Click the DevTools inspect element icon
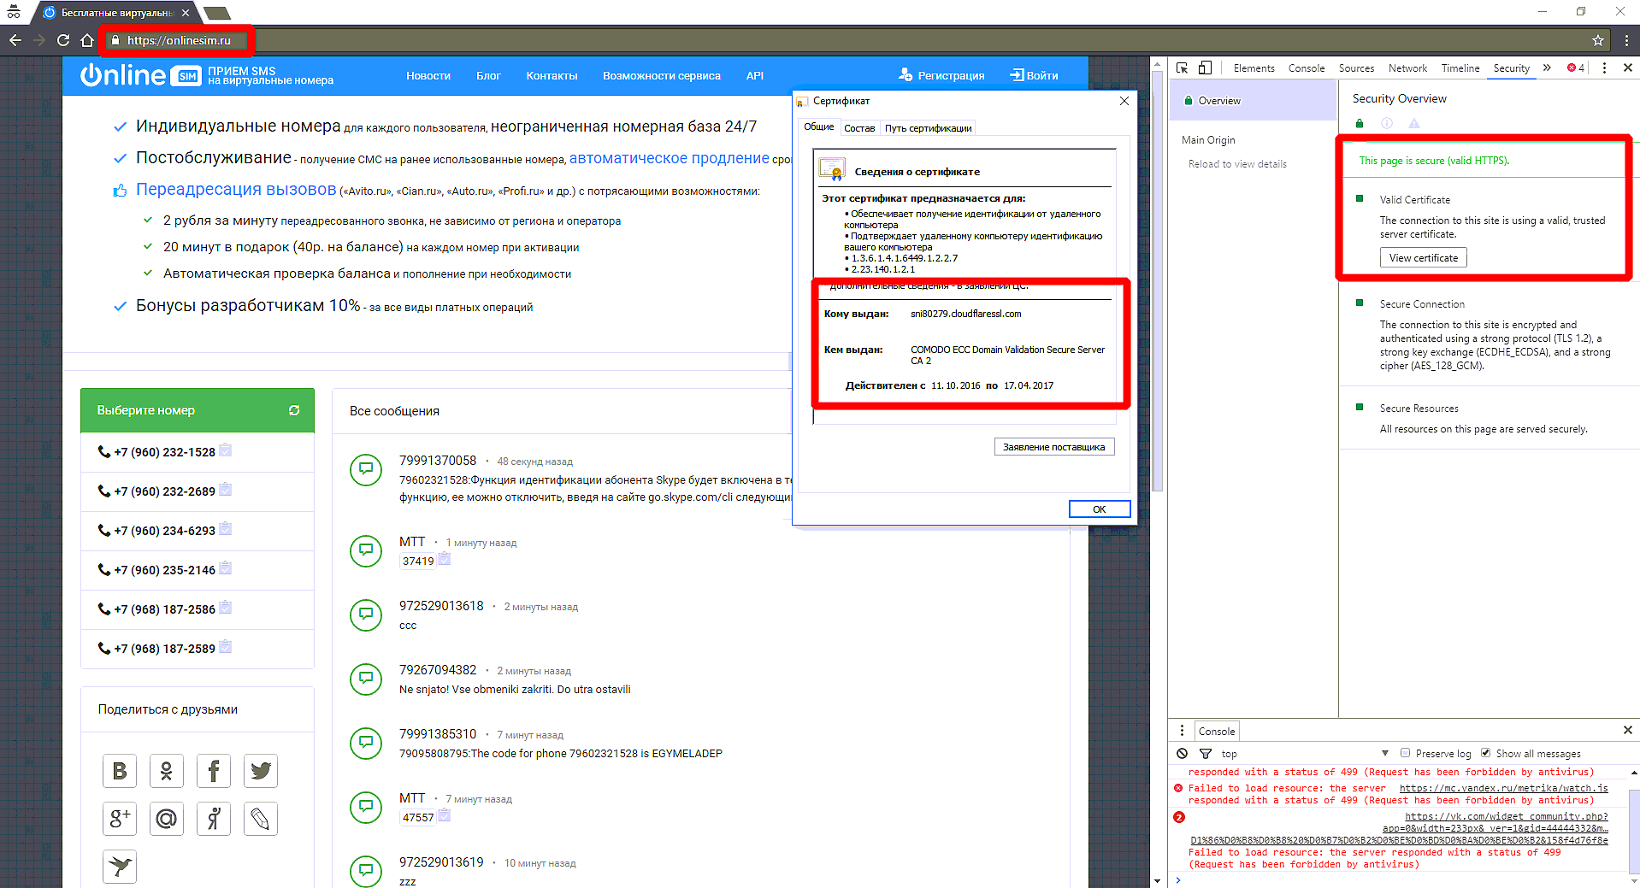The image size is (1640, 888). point(1182,68)
